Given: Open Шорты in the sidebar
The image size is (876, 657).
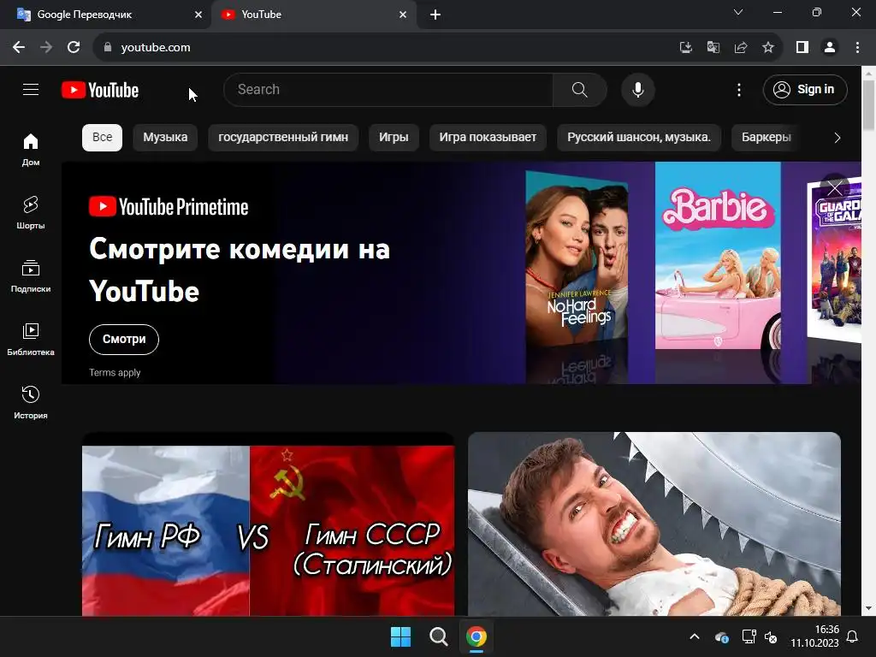Looking at the screenshot, I should click(31, 213).
